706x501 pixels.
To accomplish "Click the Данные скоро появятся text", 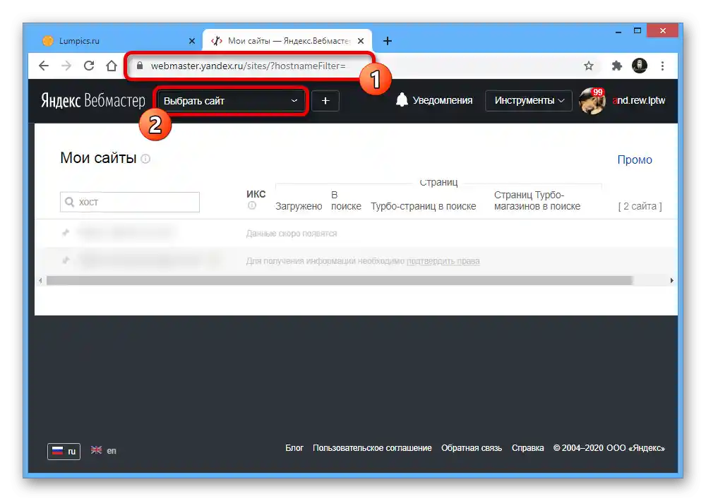I will (292, 233).
